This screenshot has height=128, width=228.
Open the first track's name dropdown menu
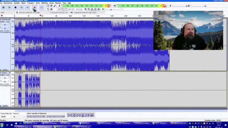[6, 19]
